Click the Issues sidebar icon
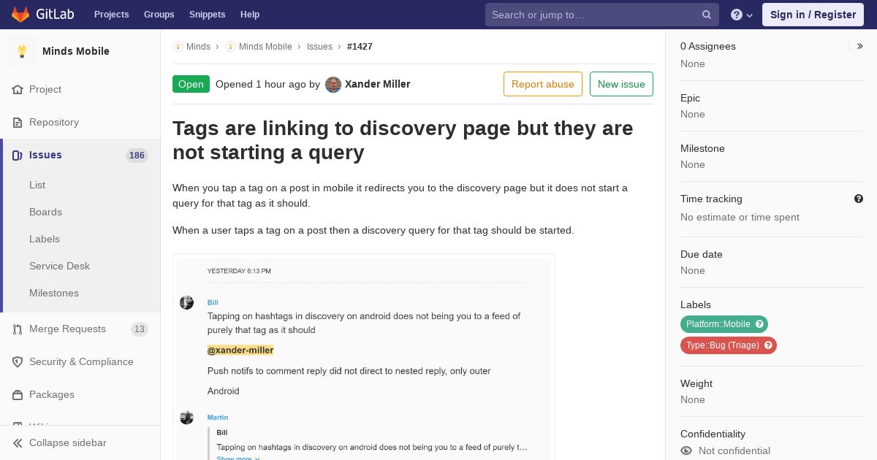Image resolution: width=877 pixels, height=460 pixels. point(18,155)
